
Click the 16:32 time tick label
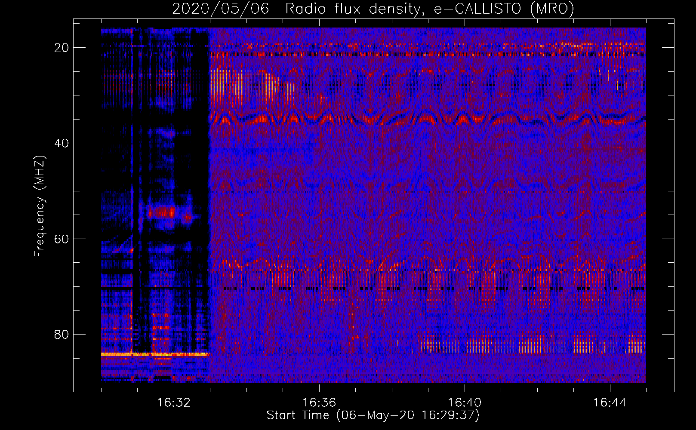174,403
